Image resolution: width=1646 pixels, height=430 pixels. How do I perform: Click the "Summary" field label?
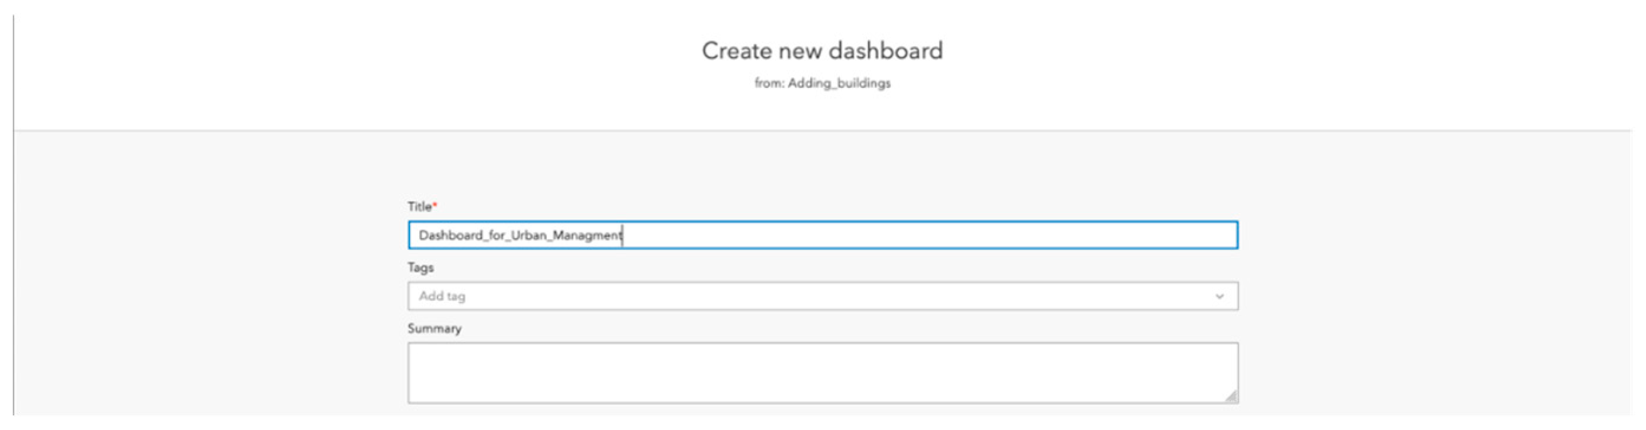coord(434,328)
